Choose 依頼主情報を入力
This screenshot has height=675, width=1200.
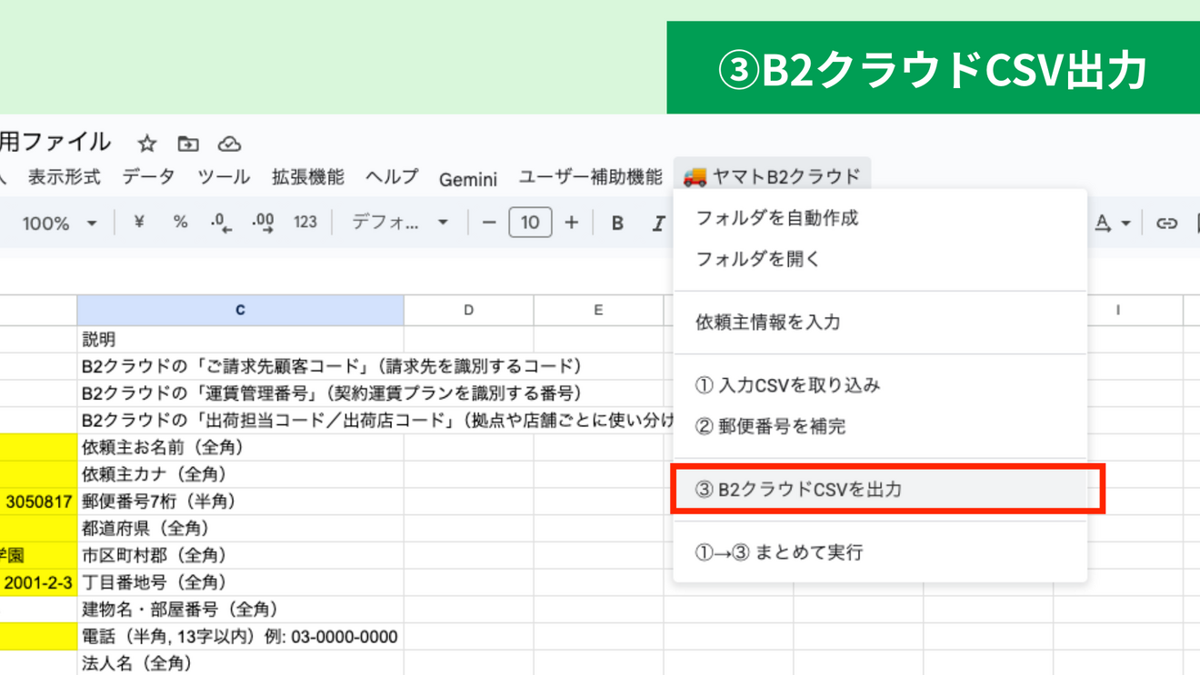(x=880, y=322)
